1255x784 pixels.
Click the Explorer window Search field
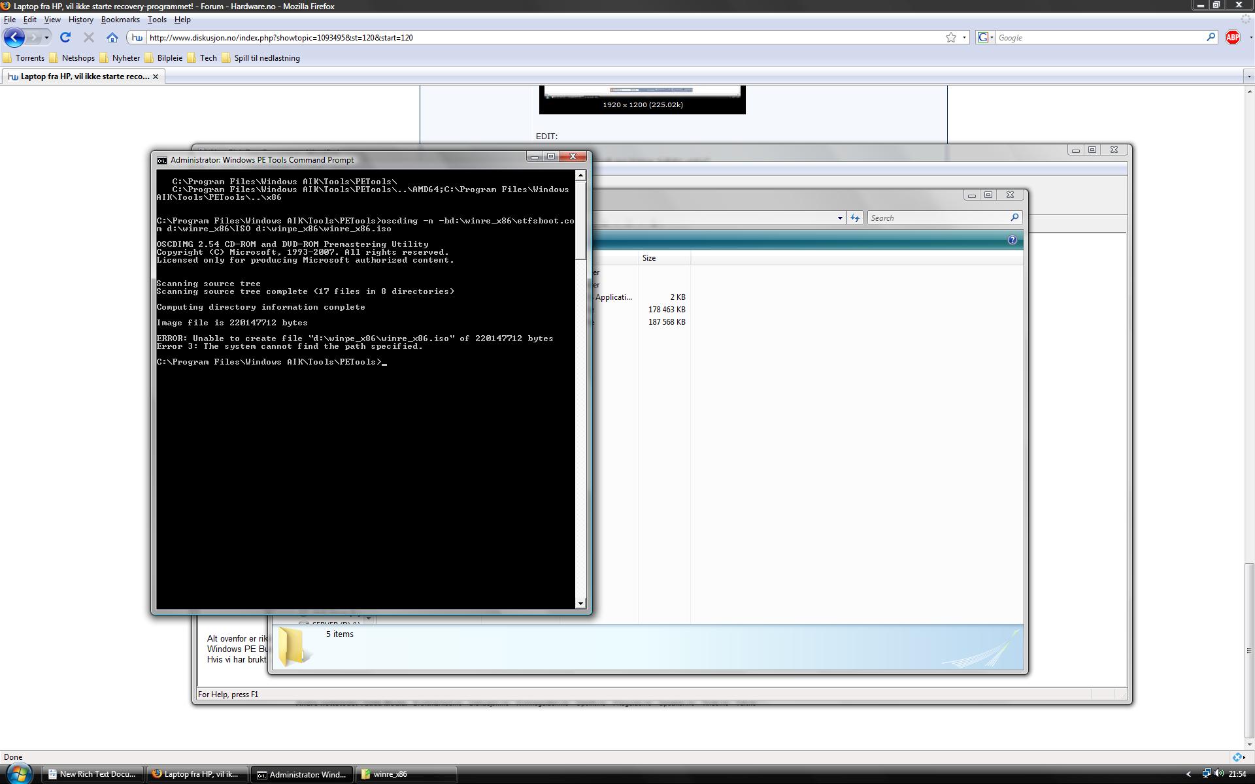click(x=938, y=218)
